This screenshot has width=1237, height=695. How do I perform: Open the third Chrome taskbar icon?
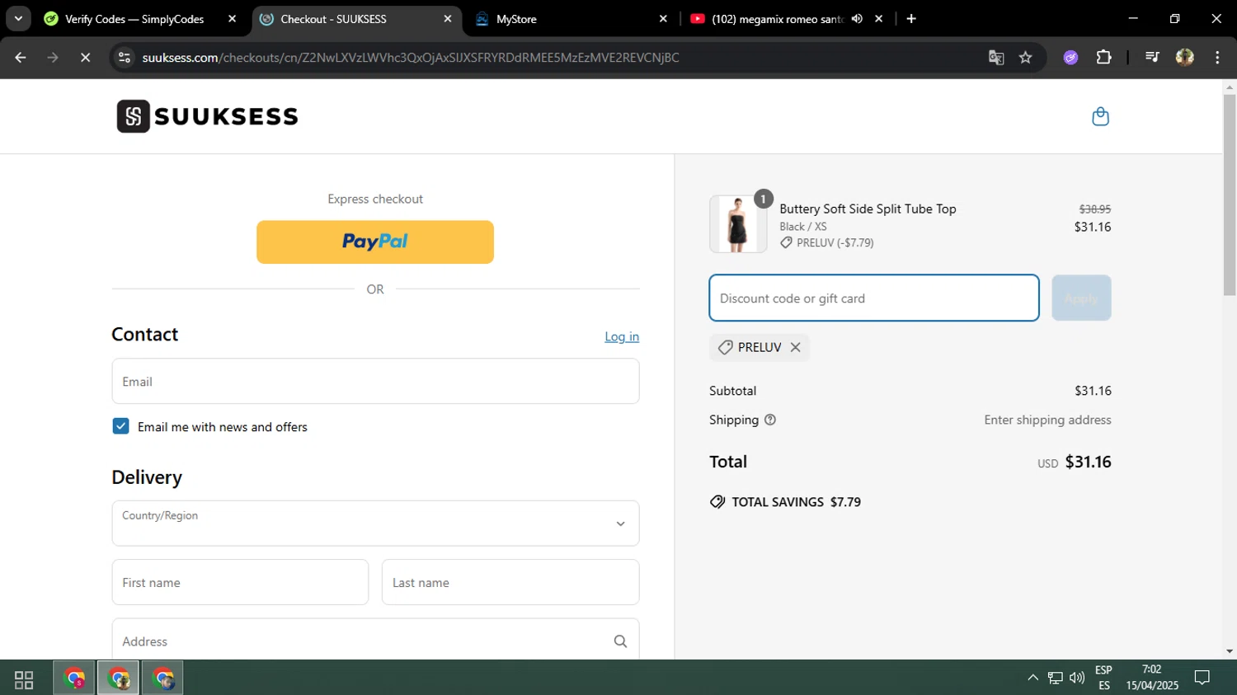click(x=162, y=679)
